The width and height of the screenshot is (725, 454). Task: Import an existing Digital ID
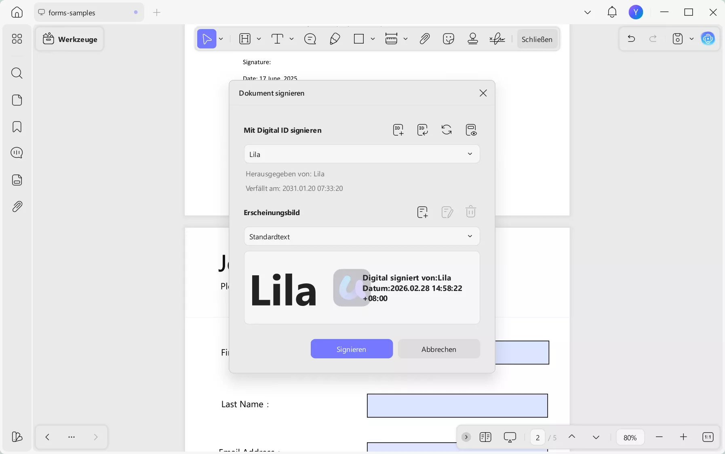pos(422,130)
